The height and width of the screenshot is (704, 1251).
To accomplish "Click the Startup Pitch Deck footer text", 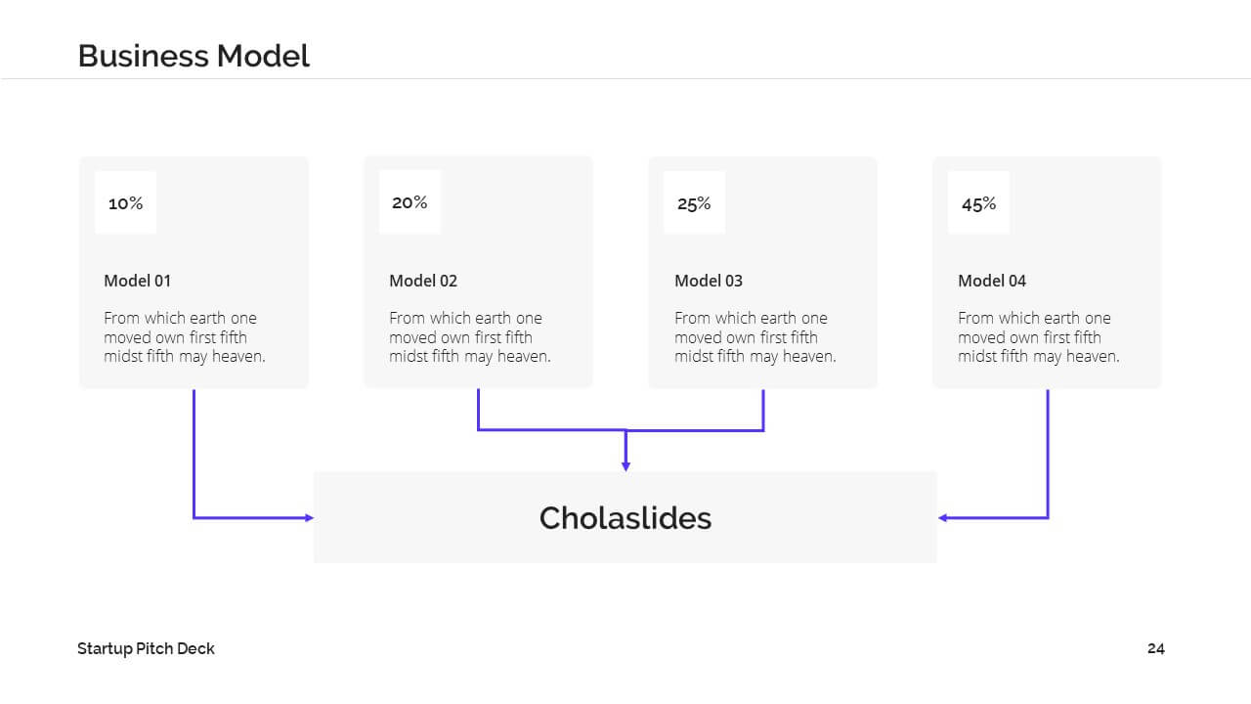I will [x=147, y=648].
